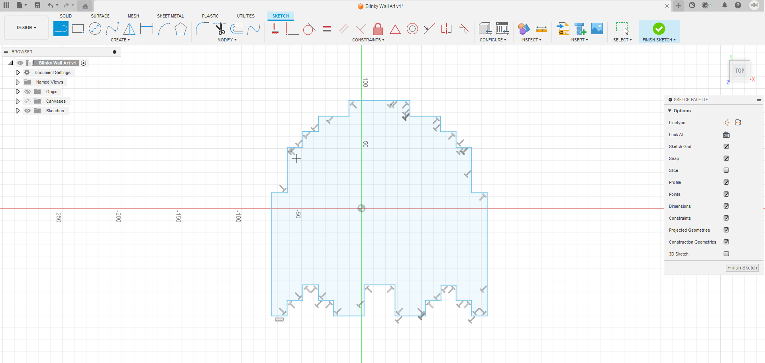The height and width of the screenshot is (363, 765).
Task: Click the Measure ruler icon
Action: [x=541, y=29]
